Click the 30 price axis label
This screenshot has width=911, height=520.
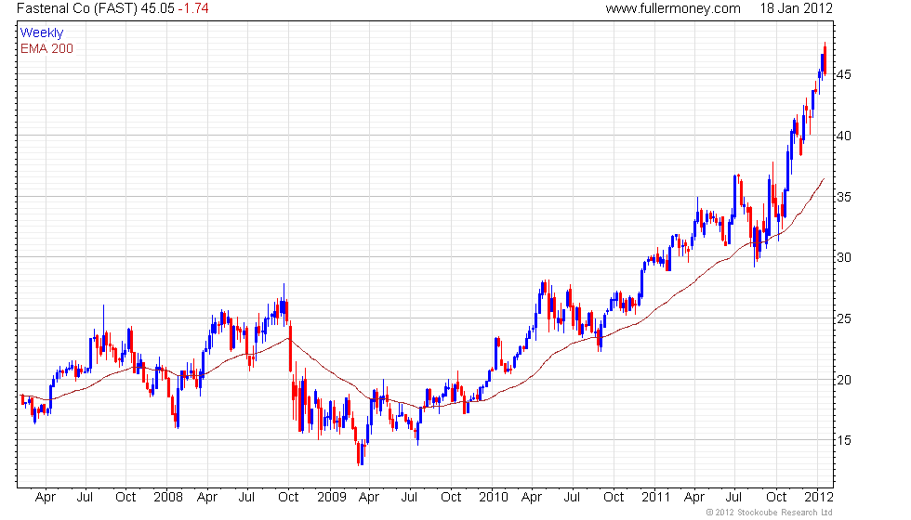click(844, 258)
